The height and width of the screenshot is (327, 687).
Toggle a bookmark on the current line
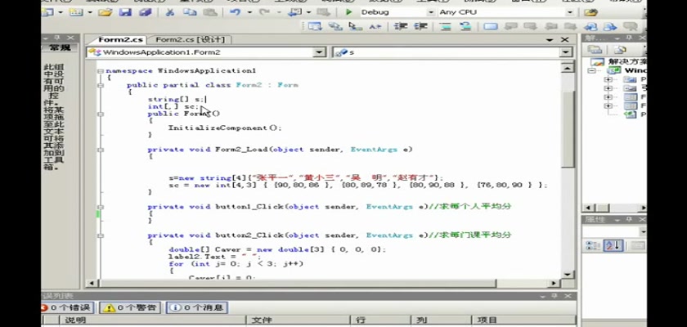click(491, 26)
